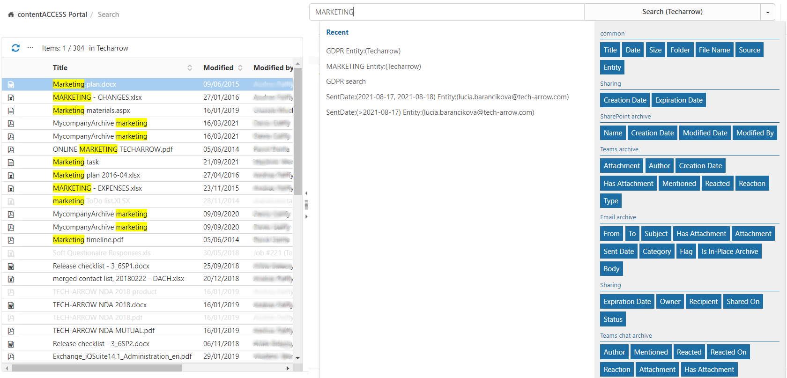Click the Excel icon of MARKETING - EXPENSES.xlsx
Image resolution: width=787 pixels, height=378 pixels.
click(x=11, y=189)
